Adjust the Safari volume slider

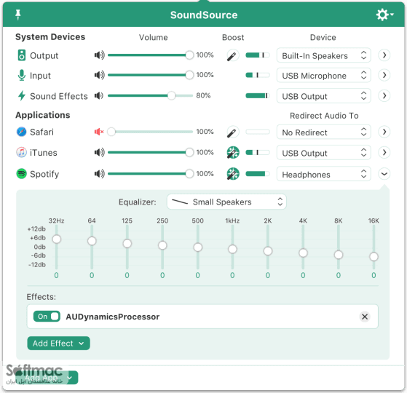click(x=151, y=132)
